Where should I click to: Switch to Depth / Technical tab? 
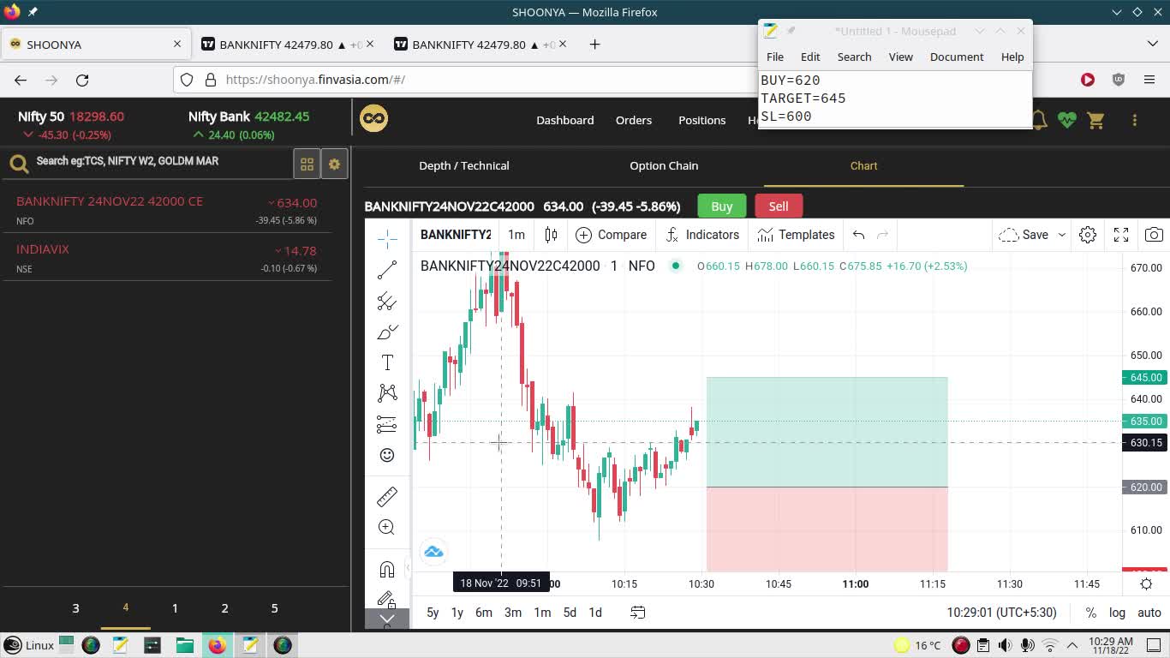click(464, 165)
